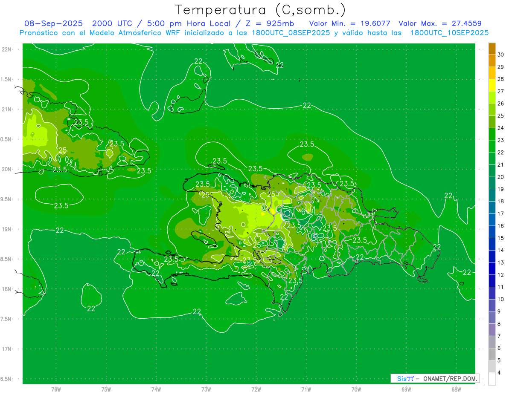Screen dimensions: 512x395
Task: Pick the purple swatch between 7 and 8
Action: 492,330
